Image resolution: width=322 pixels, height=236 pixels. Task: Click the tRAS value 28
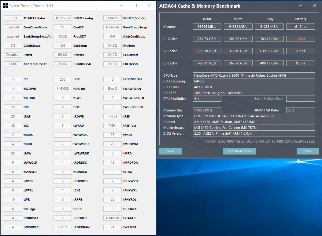[13, 116]
